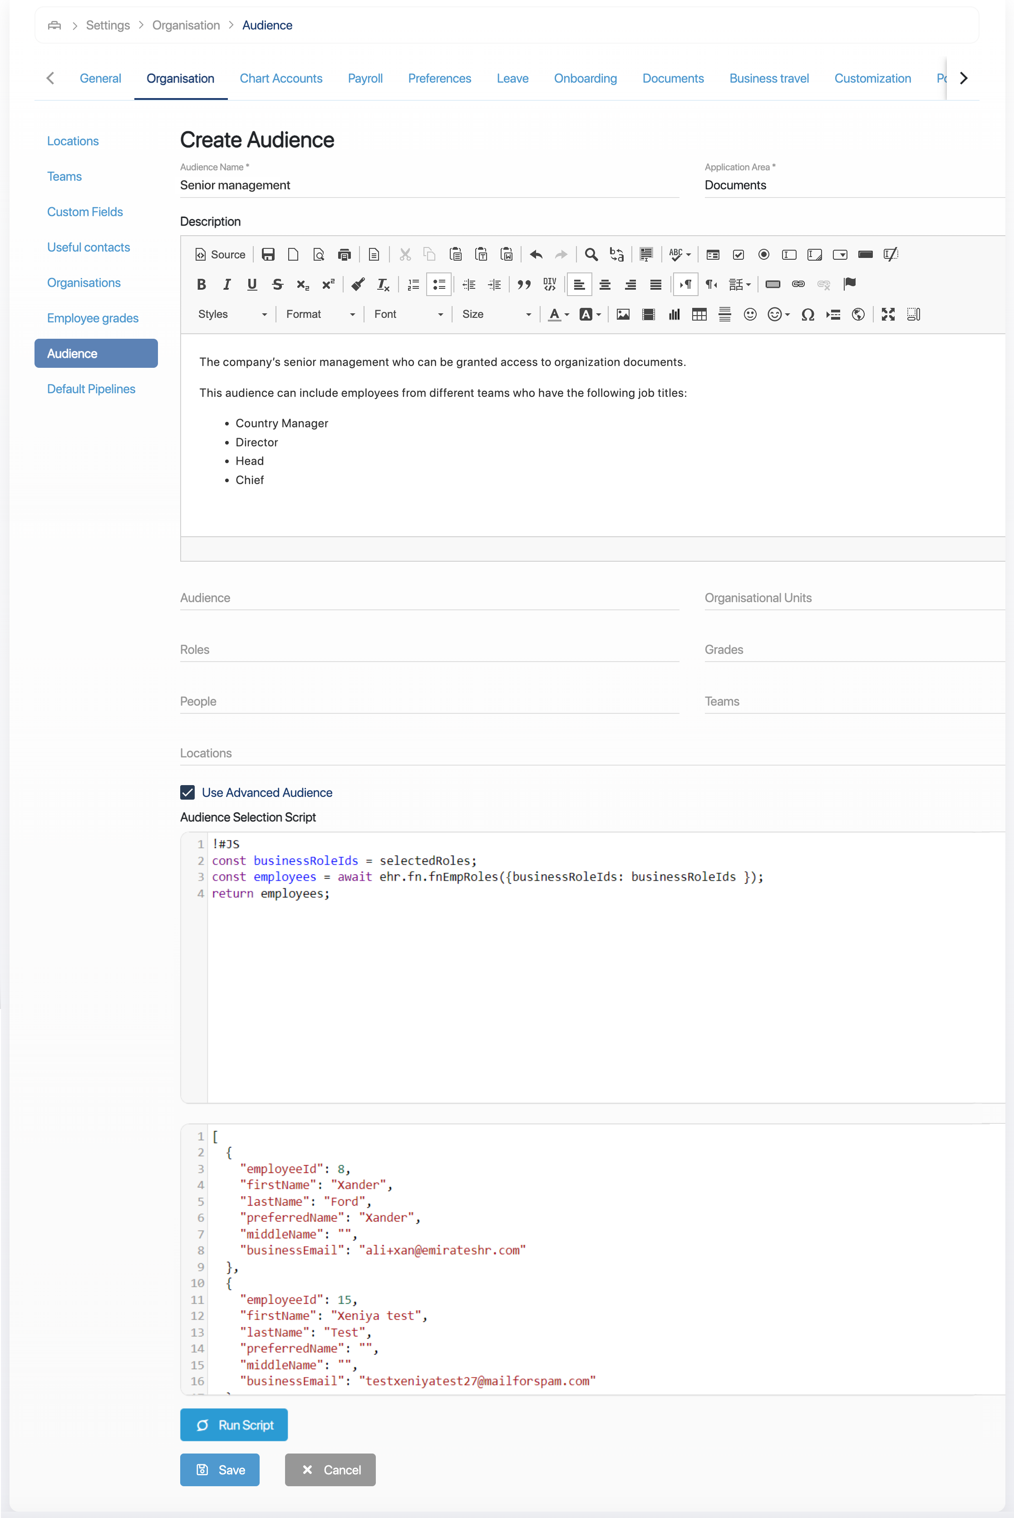Viewport: 1014px width, 1518px height.
Task: Open the Find (magnifier) tool
Action: [591, 254]
